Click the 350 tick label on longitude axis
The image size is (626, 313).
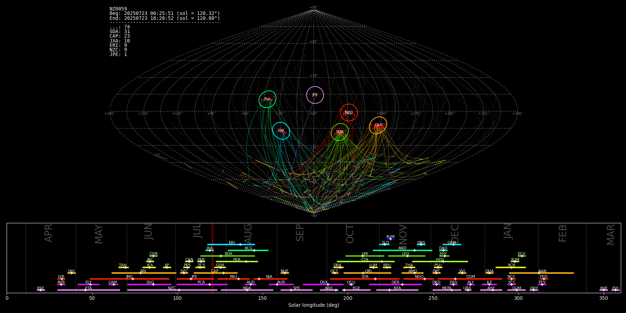click(604, 298)
